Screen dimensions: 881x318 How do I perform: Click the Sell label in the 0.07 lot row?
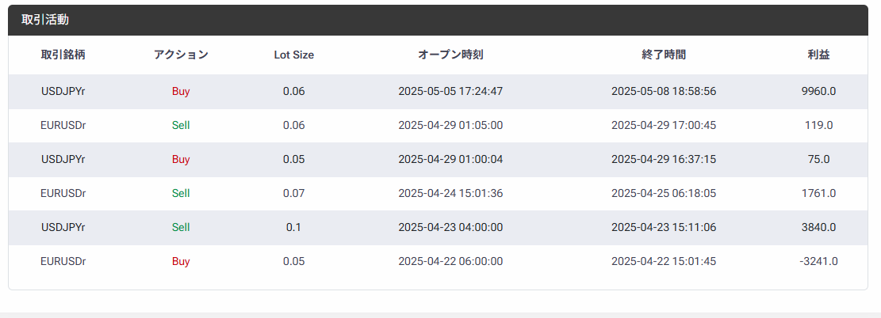tap(181, 194)
